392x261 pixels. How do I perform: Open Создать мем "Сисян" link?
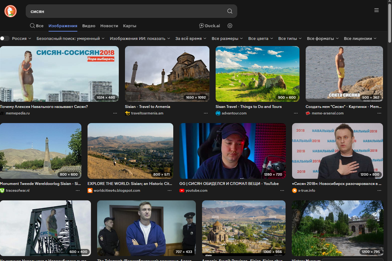(344, 106)
